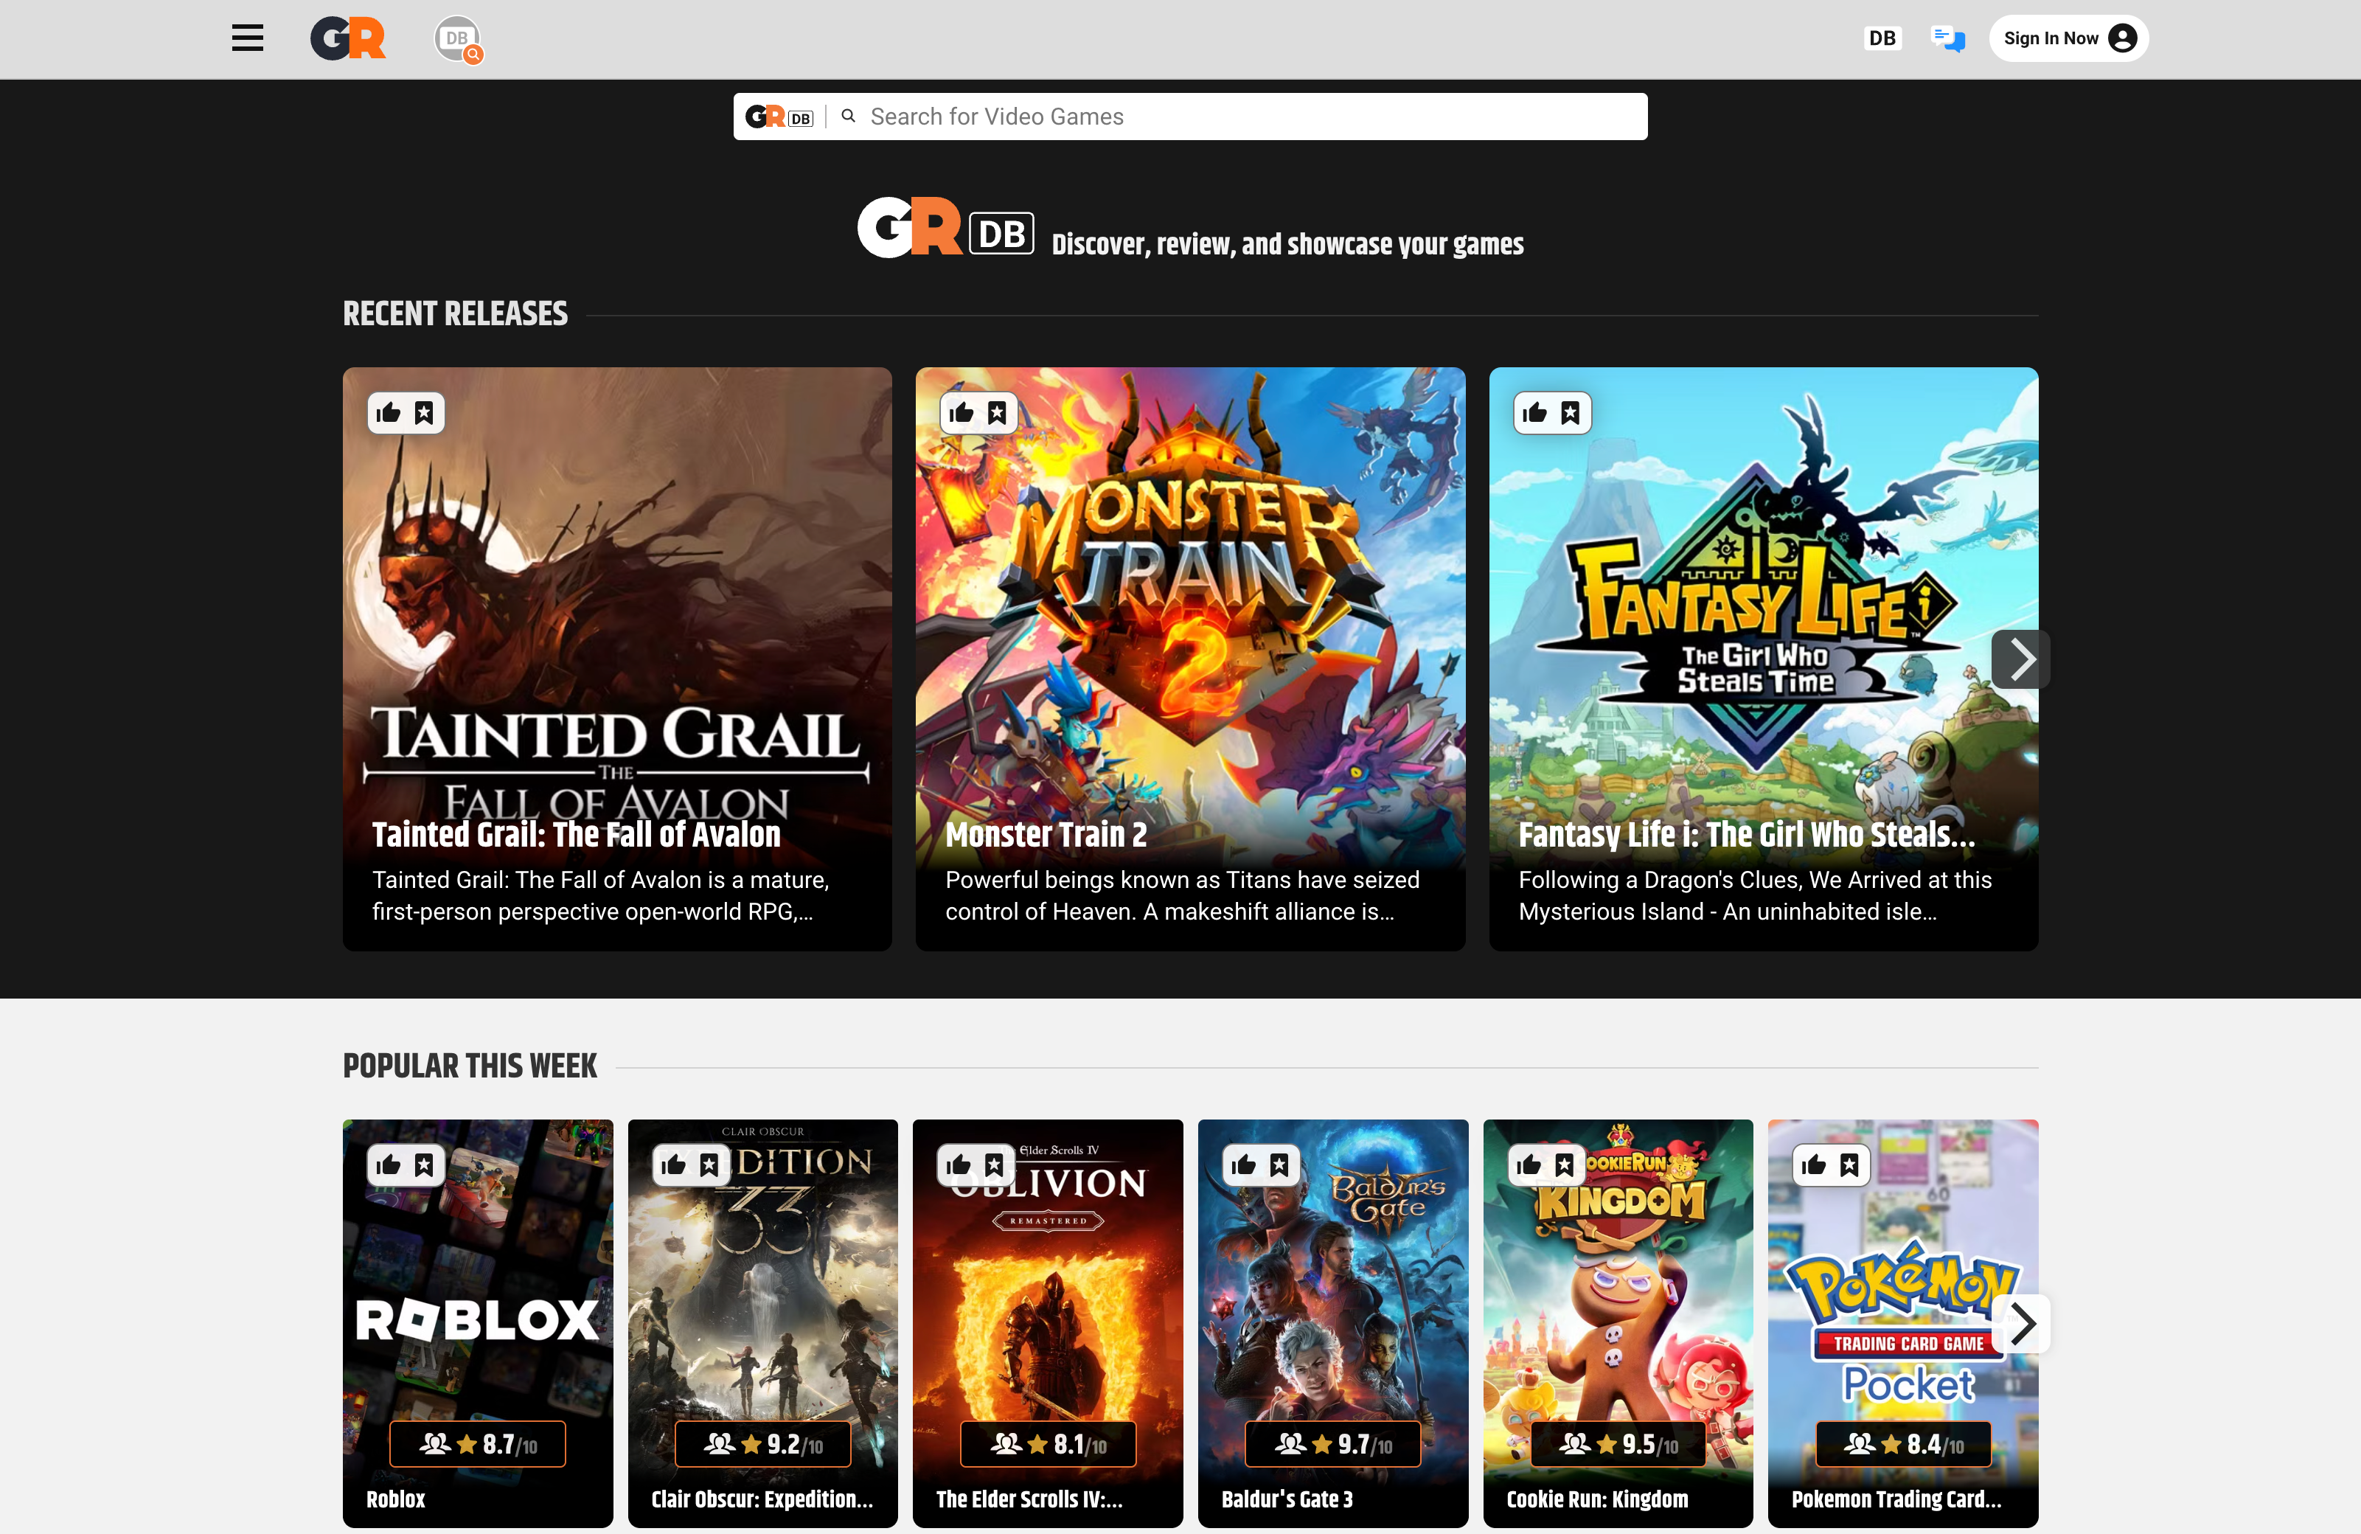Click the DB menu item in header
Image resolution: width=2361 pixels, height=1534 pixels.
click(x=1882, y=38)
